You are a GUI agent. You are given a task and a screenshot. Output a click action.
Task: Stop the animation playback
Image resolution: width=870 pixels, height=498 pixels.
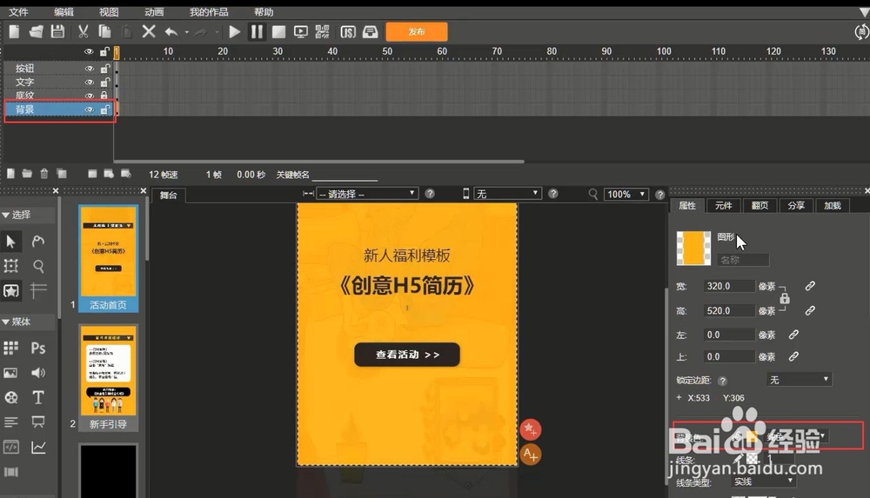click(x=278, y=31)
